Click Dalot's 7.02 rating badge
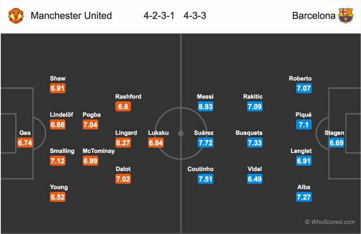 [x=123, y=179]
